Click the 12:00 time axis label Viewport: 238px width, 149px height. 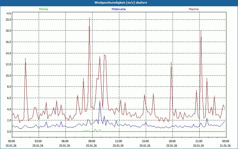click(118, 141)
